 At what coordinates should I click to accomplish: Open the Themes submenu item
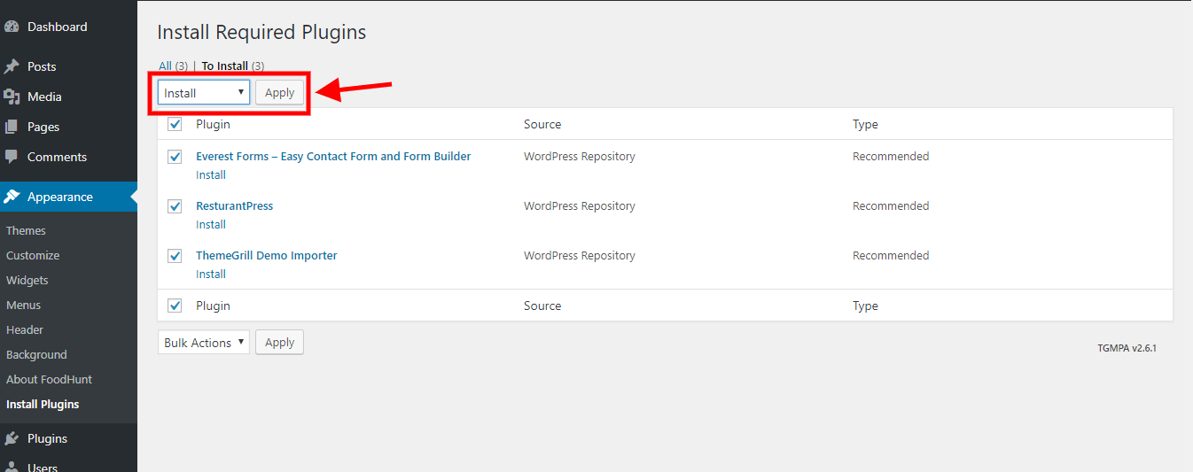26,230
